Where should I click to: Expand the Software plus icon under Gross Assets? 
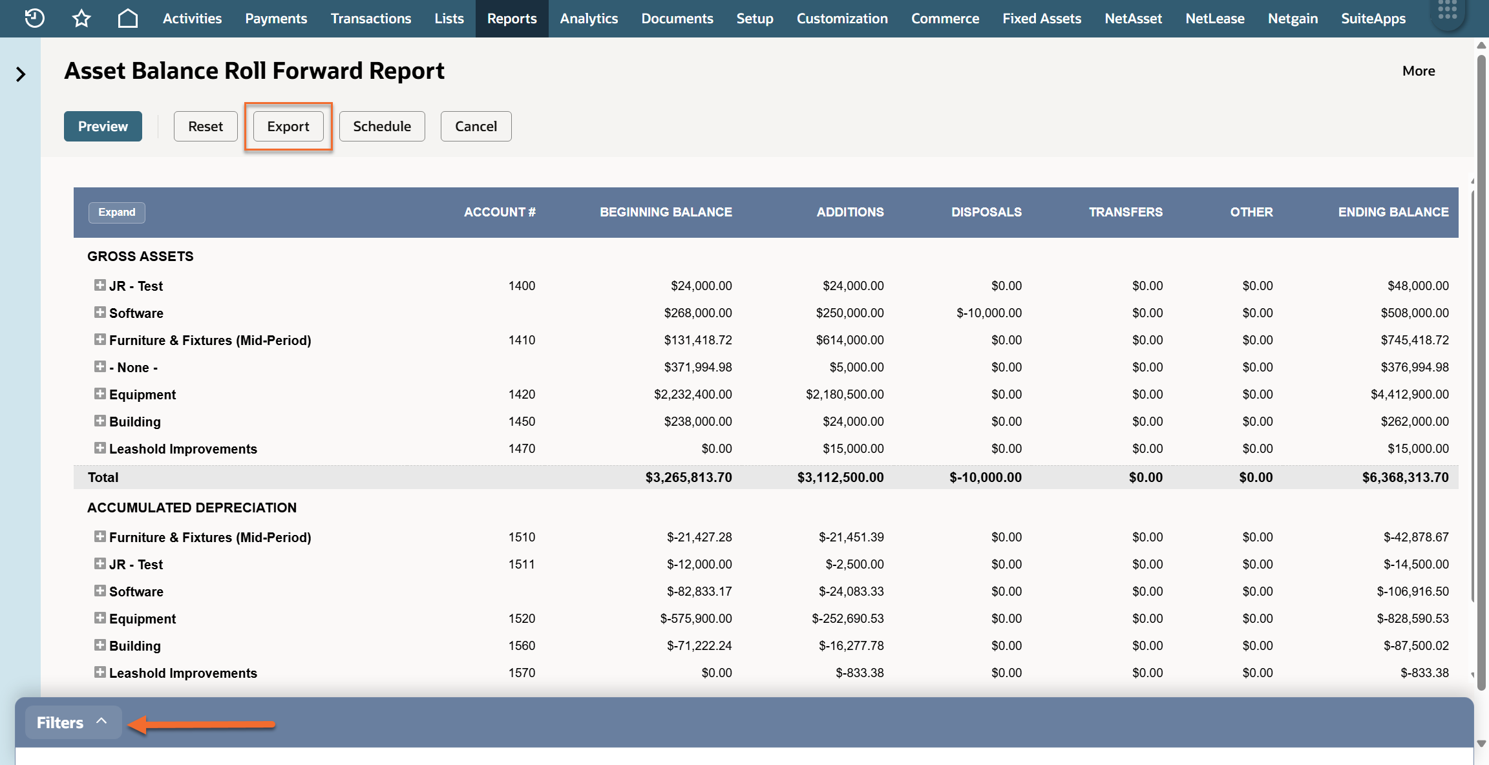coord(100,313)
